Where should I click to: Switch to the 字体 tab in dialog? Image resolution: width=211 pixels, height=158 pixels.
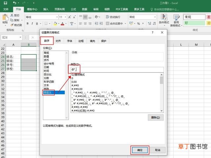pyautogui.click(x=70, y=41)
